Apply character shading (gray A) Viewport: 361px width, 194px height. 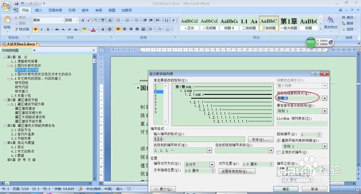click(103, 29)
